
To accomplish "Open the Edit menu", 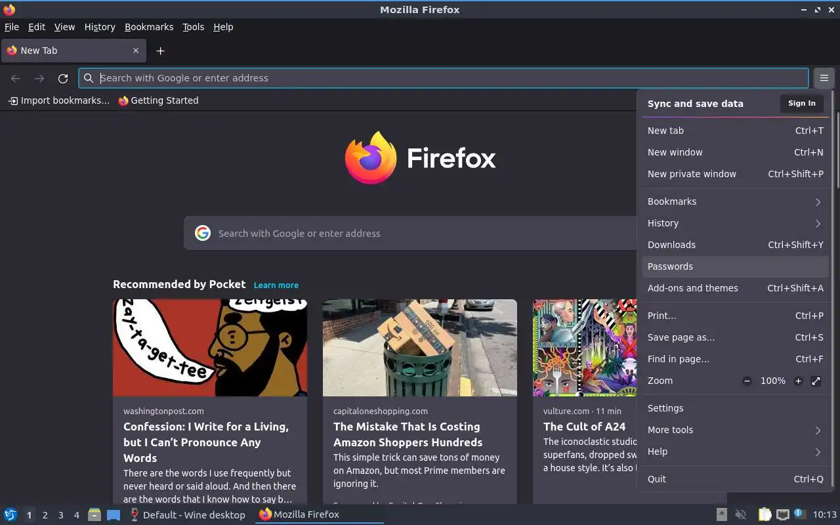I will pyautogui.click(x=37, y=27).
